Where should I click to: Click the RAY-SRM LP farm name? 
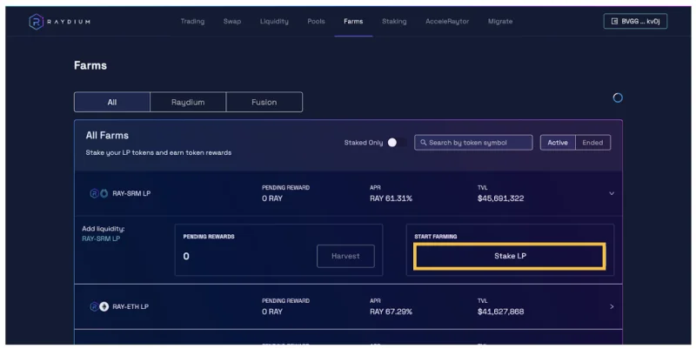click(131, 193)
